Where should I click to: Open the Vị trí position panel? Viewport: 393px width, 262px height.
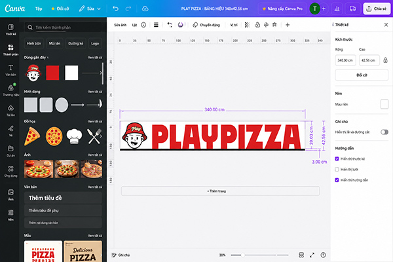click(x=234, y=25)
